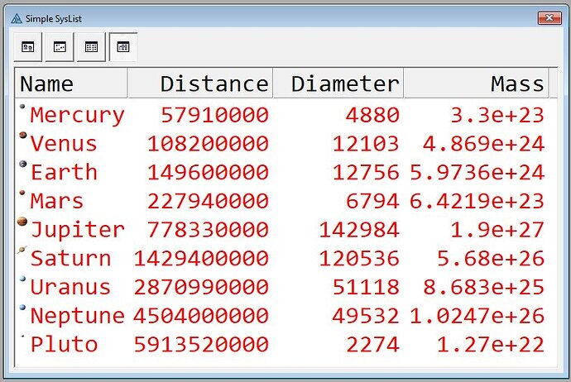Close the Simple SysList window
The height and width of the screenshot is (382, 571).
point(549,18)
